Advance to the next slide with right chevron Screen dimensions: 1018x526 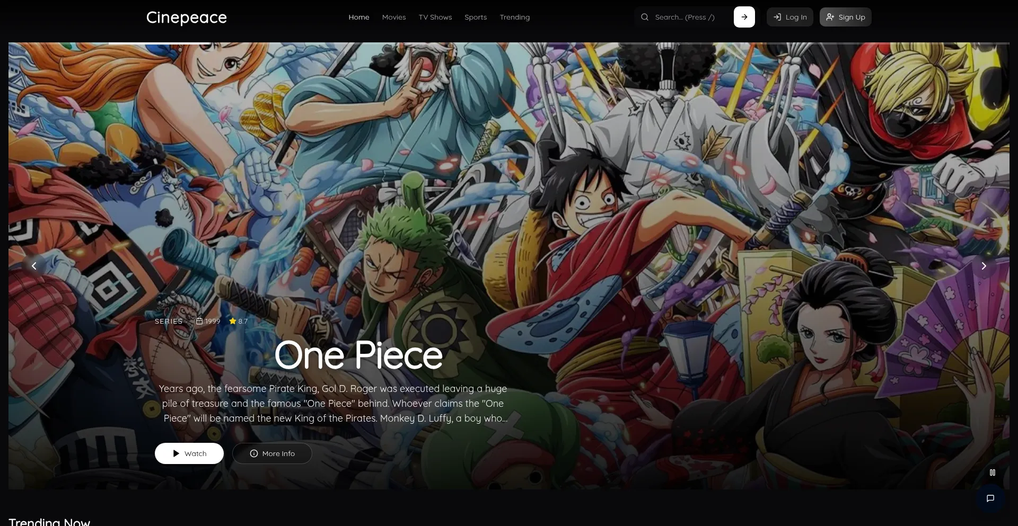coord(984,266)
